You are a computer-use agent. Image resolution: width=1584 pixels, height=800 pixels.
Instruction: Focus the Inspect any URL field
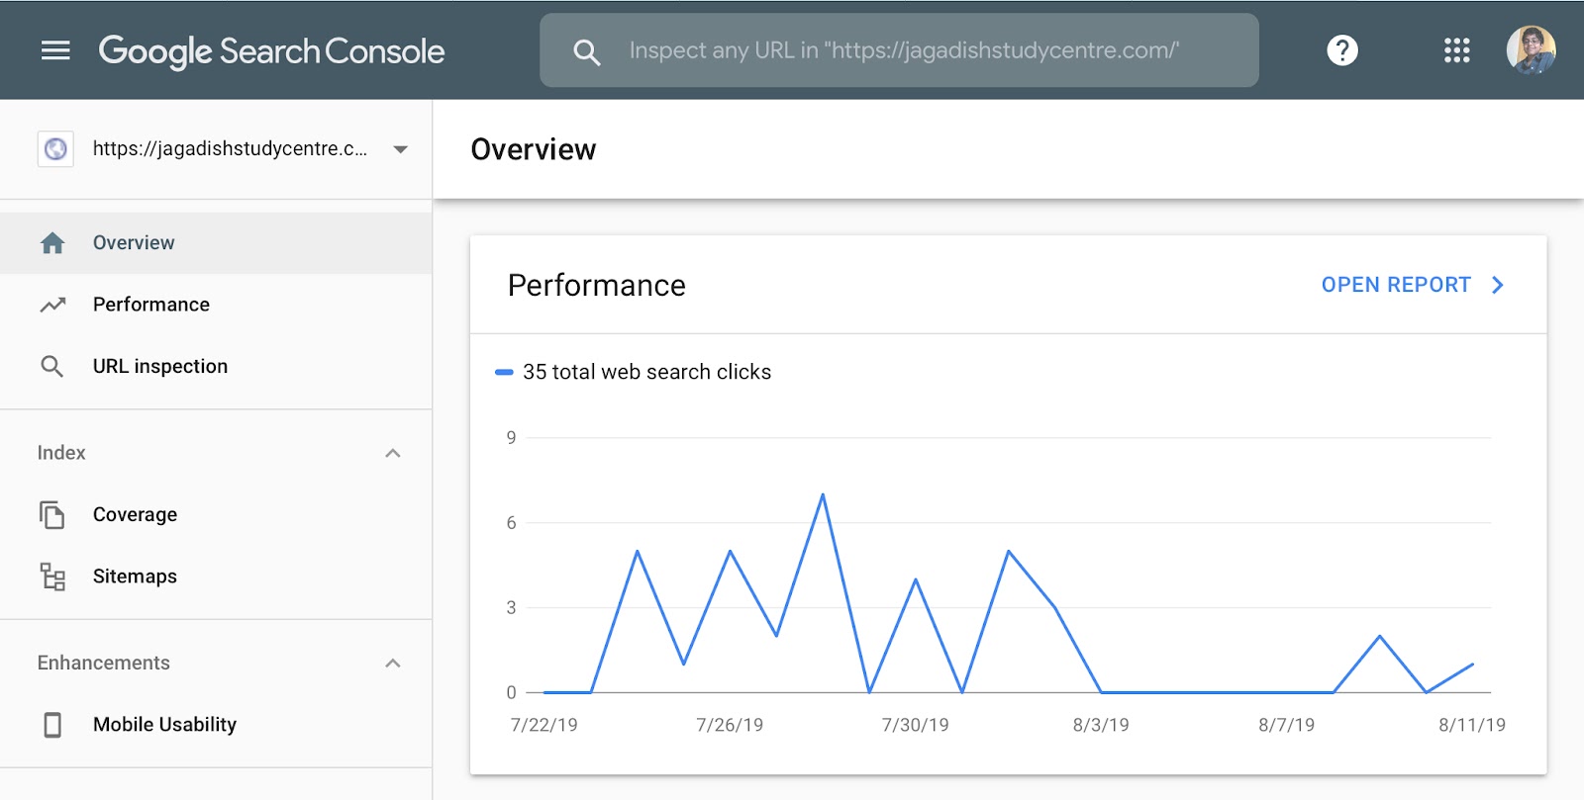point(903,50)
